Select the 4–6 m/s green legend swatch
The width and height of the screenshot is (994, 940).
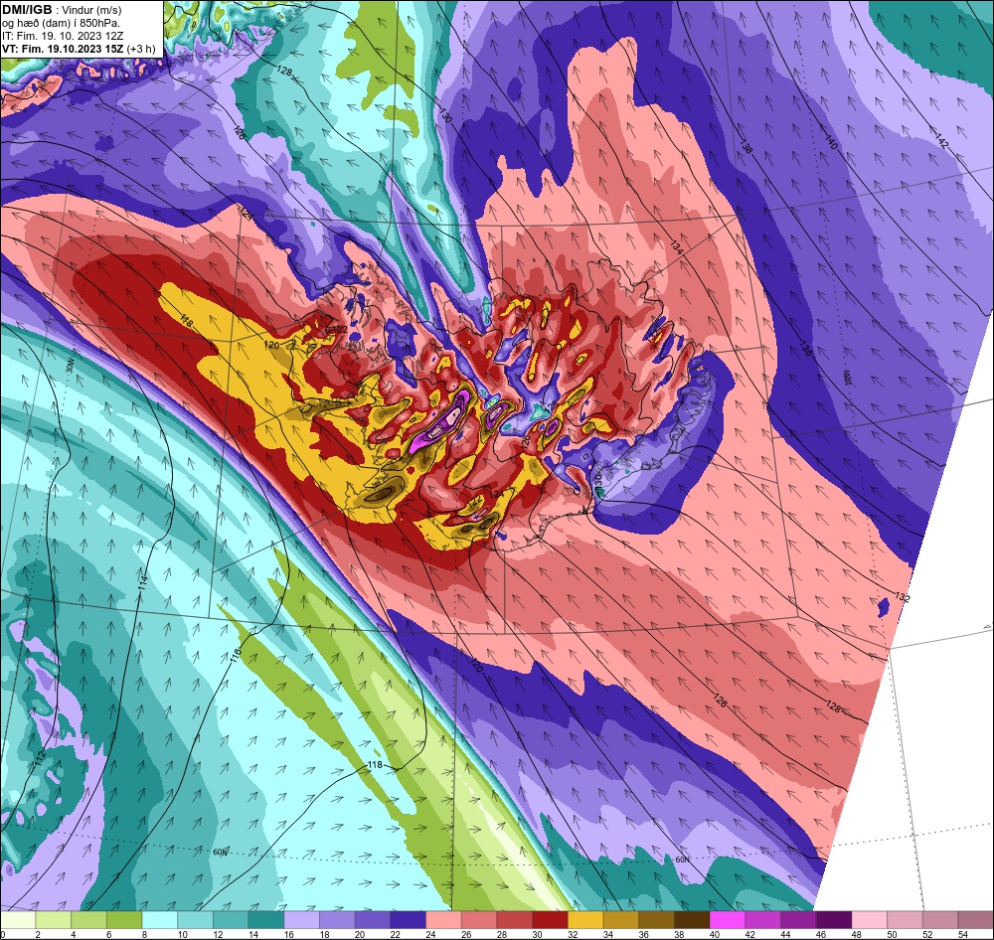pos(88,920)
